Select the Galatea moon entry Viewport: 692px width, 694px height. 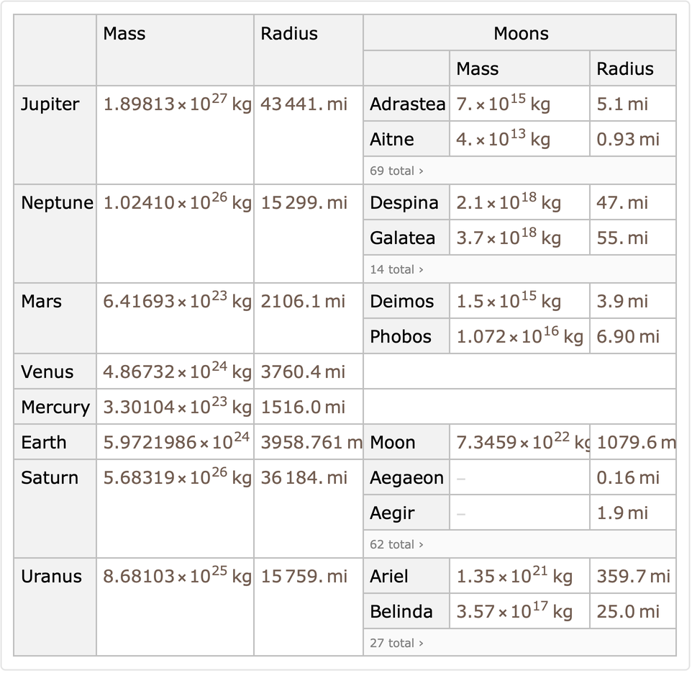(x=402, y=238)
